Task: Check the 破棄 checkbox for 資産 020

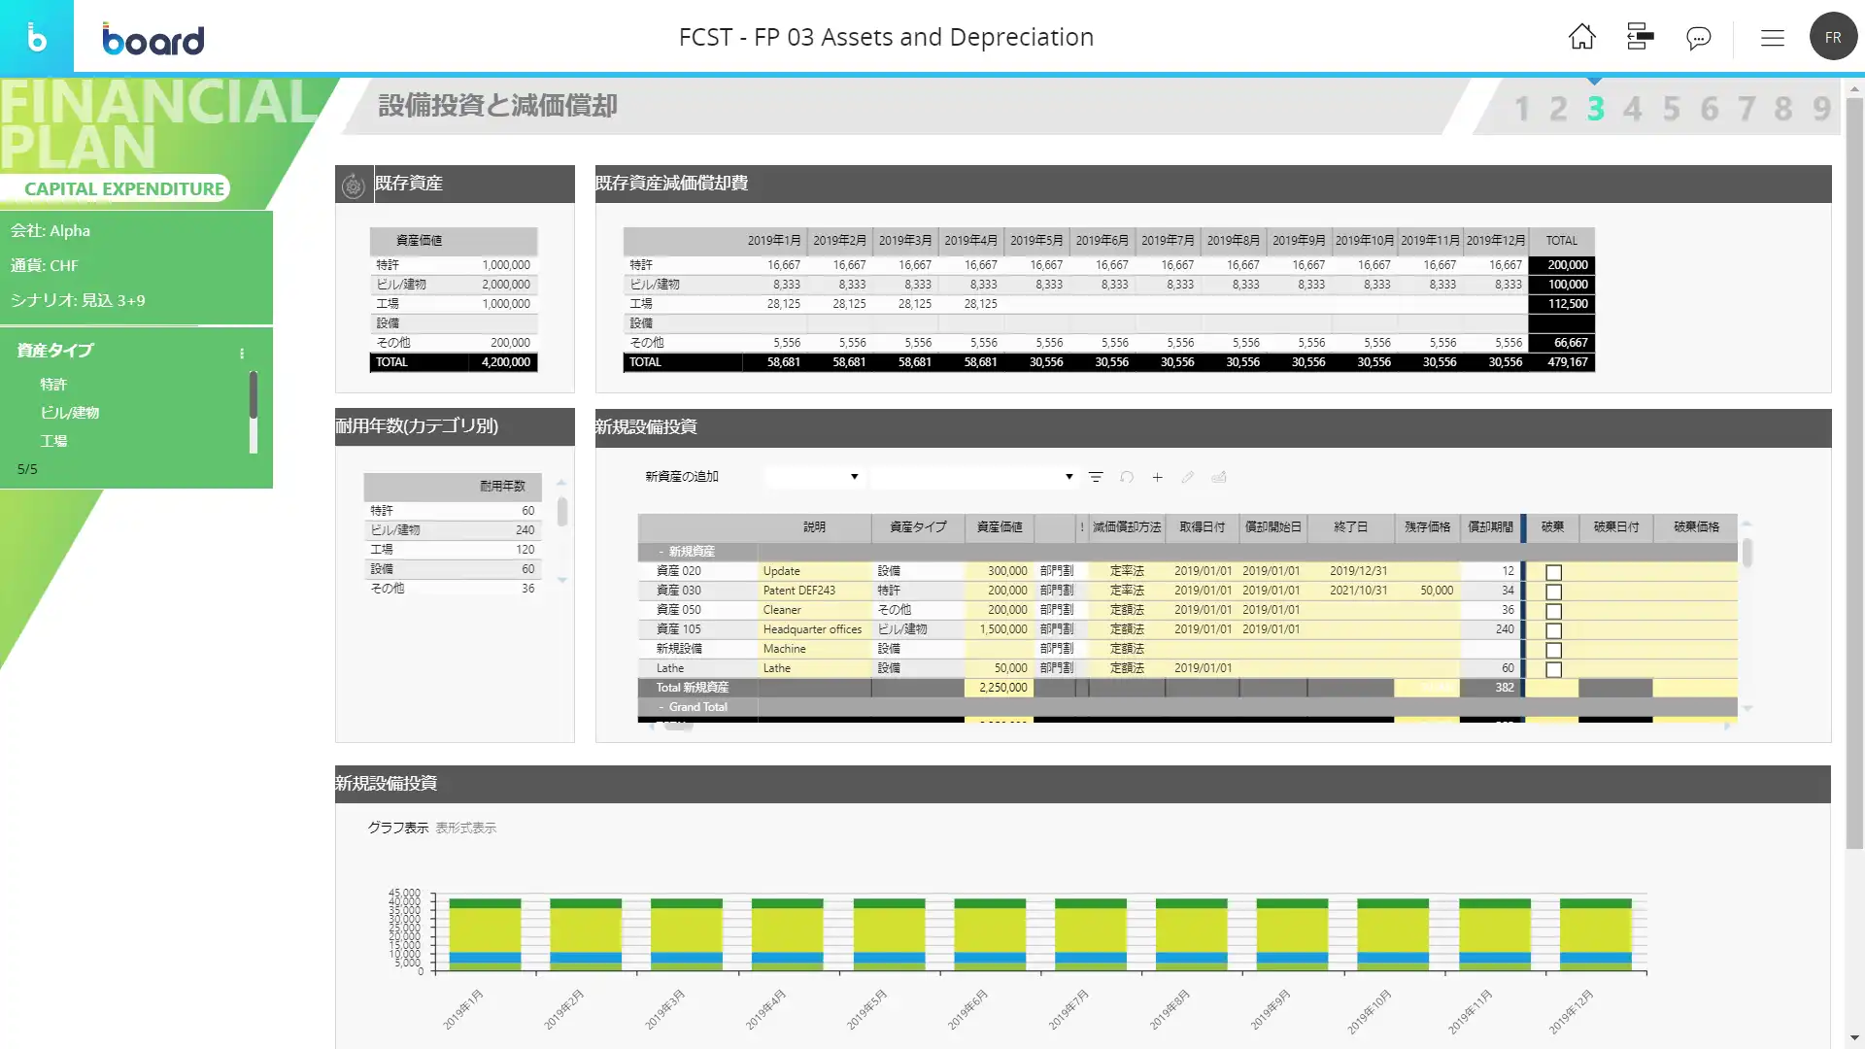Action: 1553,572
